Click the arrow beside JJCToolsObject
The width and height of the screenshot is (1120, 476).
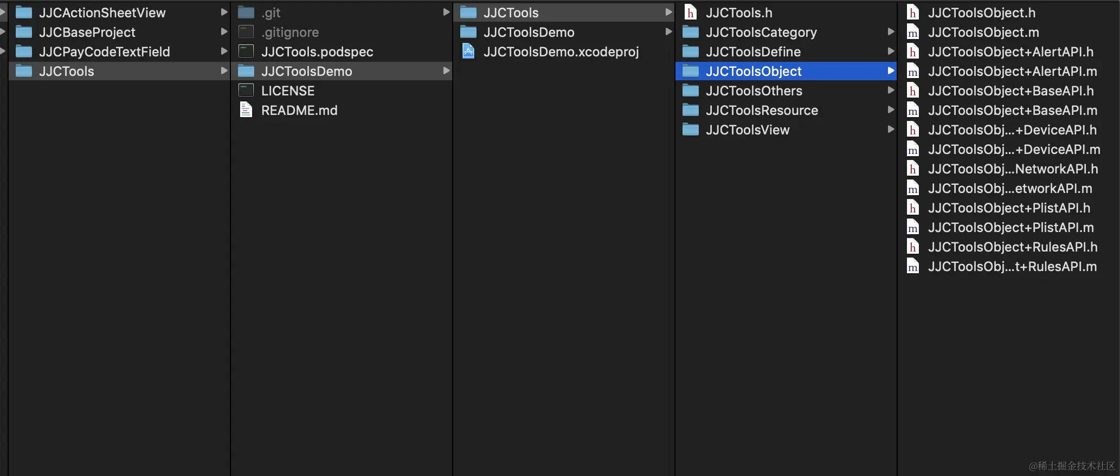[891, 70]
